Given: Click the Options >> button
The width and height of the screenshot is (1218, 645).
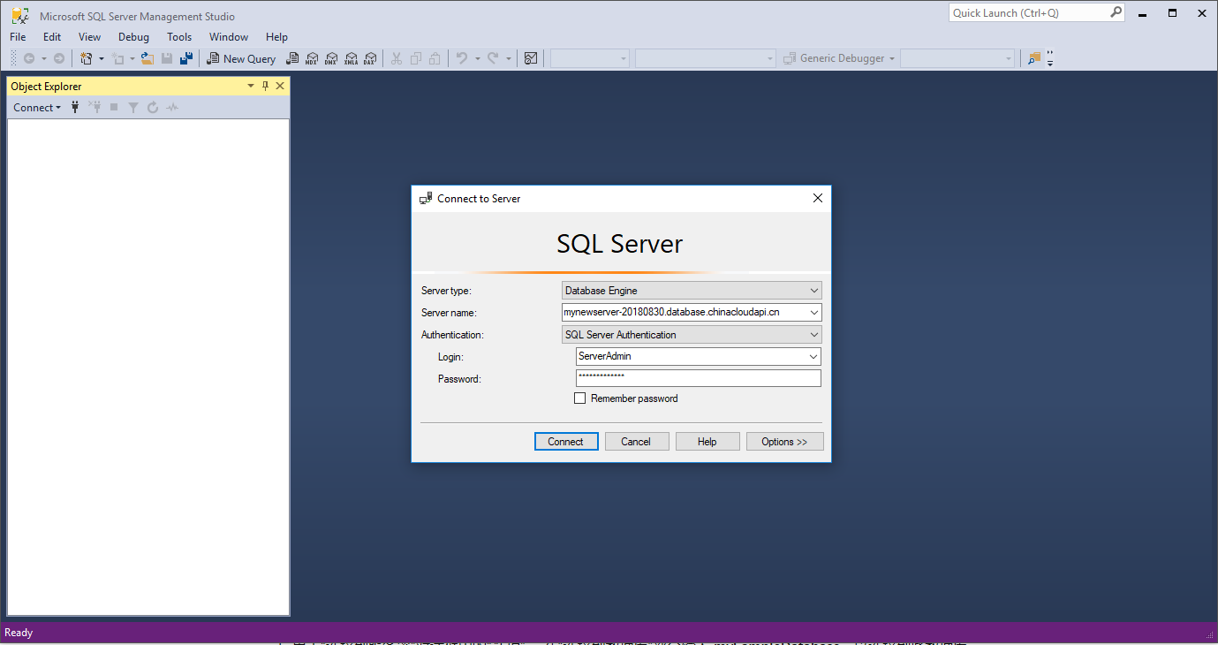Looking at the screenshot, I should coord(785,442).
